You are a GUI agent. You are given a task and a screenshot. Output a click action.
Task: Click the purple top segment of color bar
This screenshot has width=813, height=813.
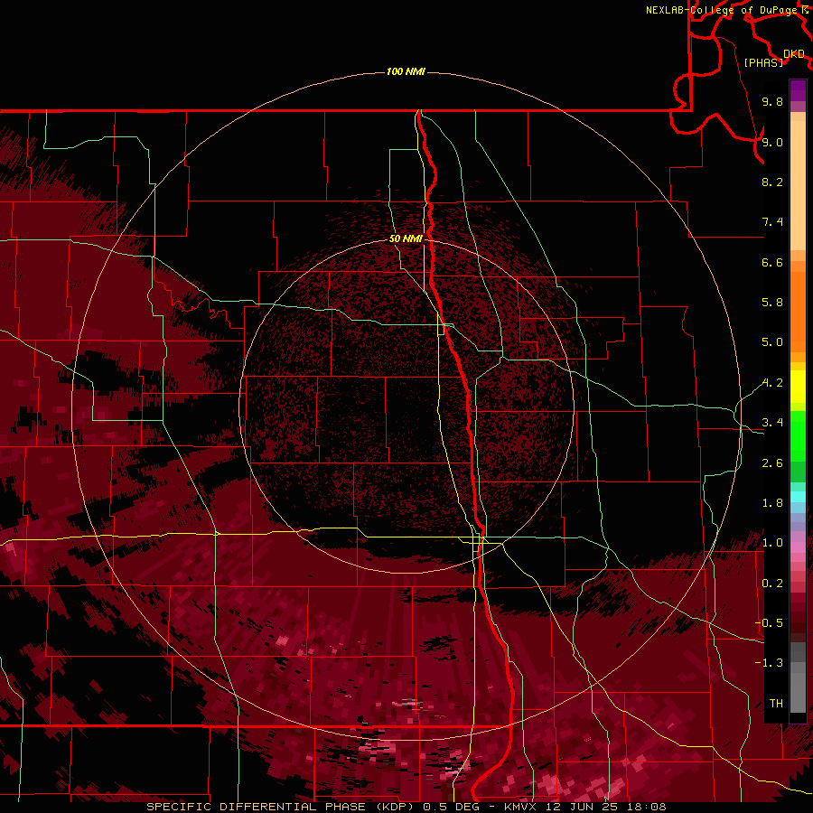798,90
